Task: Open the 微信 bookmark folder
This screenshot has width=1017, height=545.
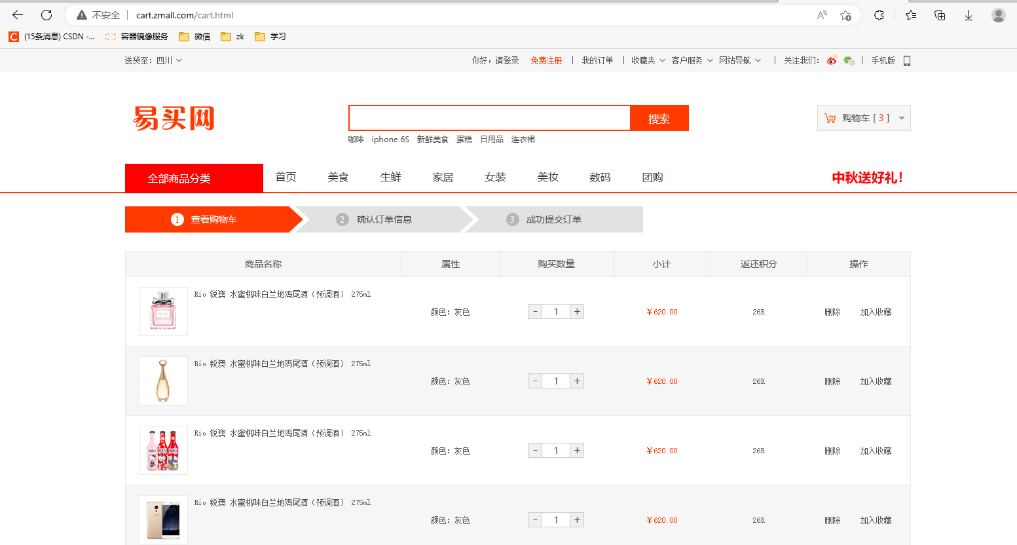Action: pyautogui.click(x=194, y=37)
